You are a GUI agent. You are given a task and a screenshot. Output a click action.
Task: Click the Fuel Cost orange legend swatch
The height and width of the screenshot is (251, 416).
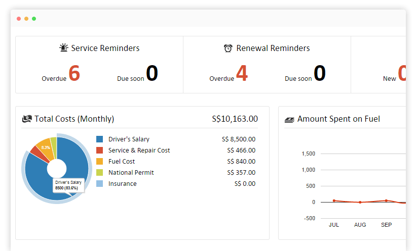point(99,161)
